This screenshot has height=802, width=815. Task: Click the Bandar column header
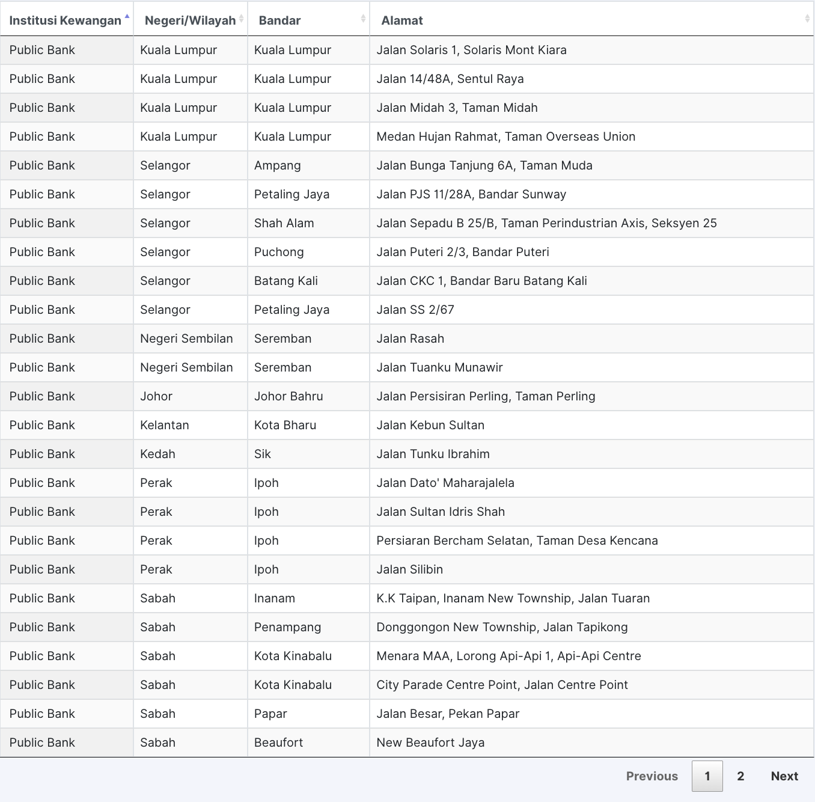[x=279, y=20]
